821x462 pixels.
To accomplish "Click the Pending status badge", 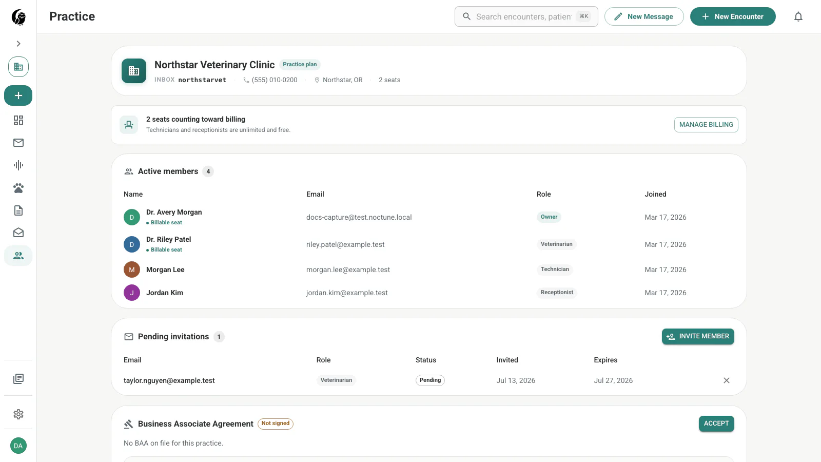I will click(x=430, y=380).
